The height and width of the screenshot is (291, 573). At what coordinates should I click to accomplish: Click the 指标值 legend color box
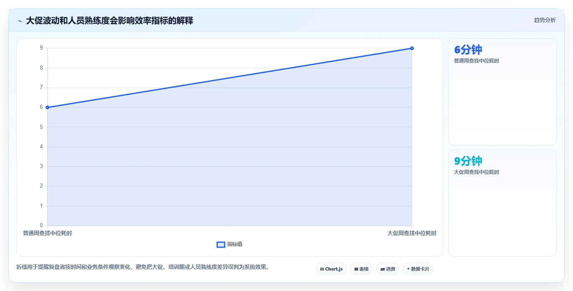[221, 244]
